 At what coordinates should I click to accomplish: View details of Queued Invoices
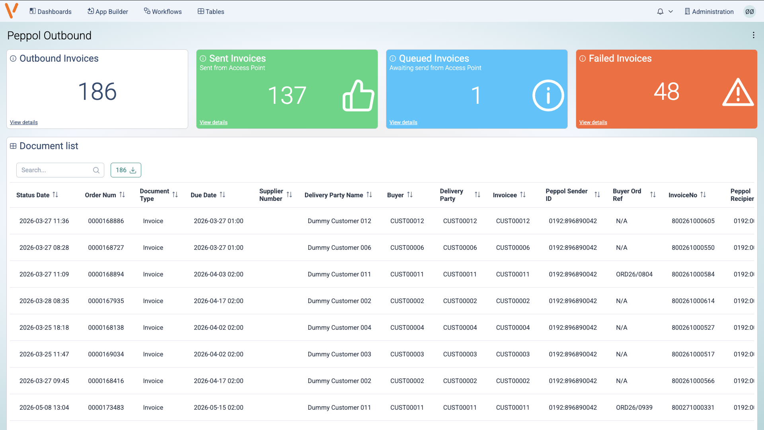[x=403, y=123]
